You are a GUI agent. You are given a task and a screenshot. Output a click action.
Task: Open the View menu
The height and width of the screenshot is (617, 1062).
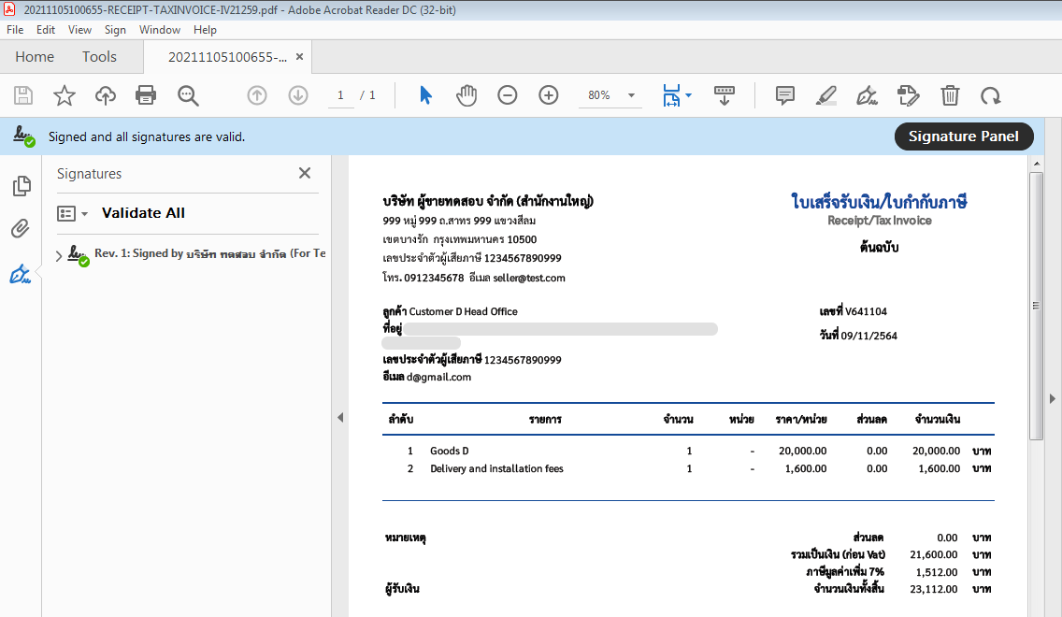79,29
